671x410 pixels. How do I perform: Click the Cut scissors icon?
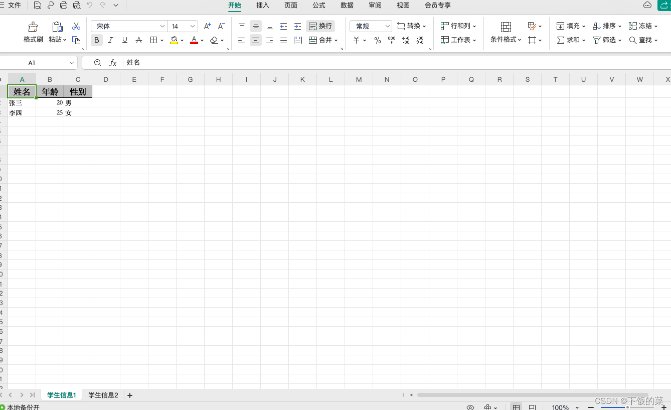pos(76,26)
